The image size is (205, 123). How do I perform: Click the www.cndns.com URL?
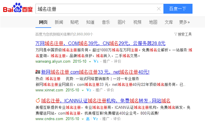point(49,119)
